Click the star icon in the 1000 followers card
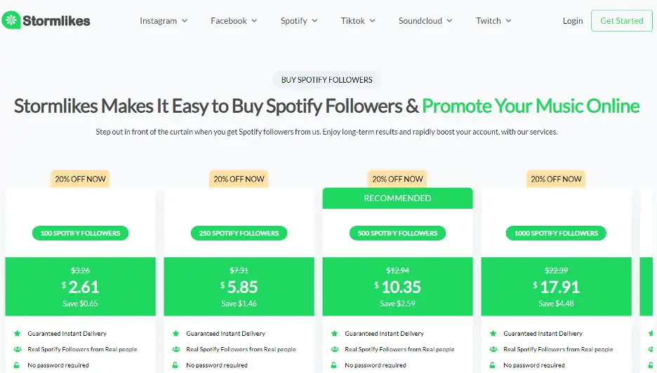Screen dimensions: 657x373 [x=493, y=334]
